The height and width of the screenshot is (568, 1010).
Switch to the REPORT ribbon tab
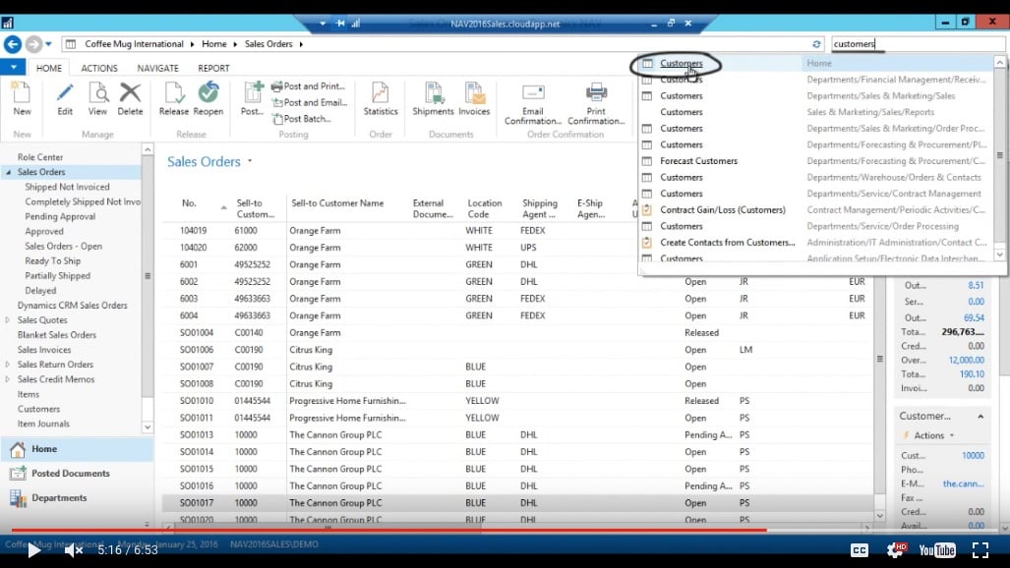click(213, 68)
